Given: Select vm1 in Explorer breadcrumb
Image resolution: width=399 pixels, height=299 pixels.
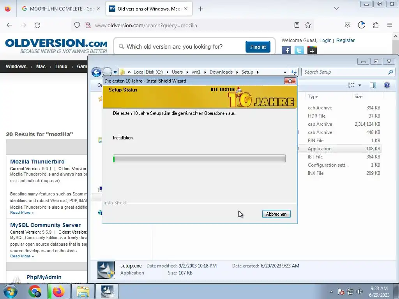Looking at the screenshot, I should coord(196,72).
